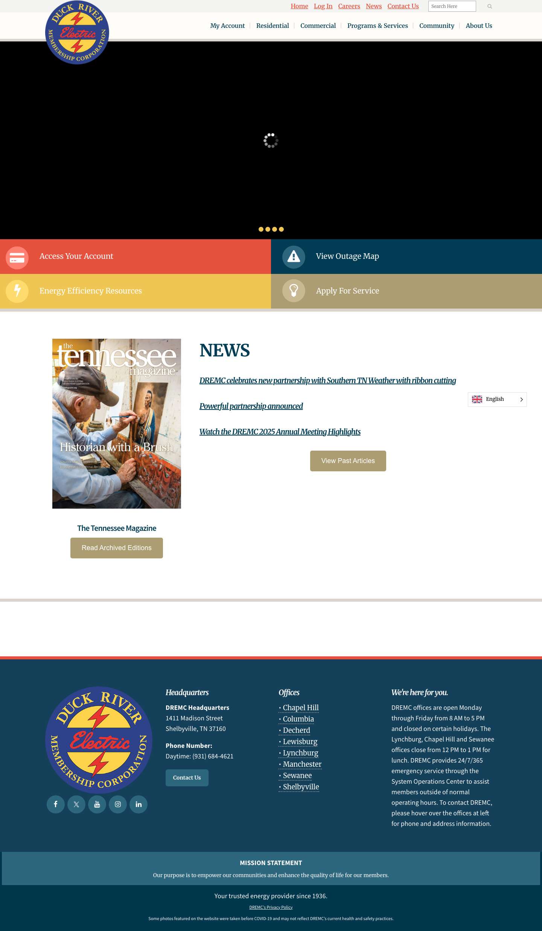The width and height of the screenshot is (542, 931).
Task: Expand the English language selector
Action: tap(497, 399)
